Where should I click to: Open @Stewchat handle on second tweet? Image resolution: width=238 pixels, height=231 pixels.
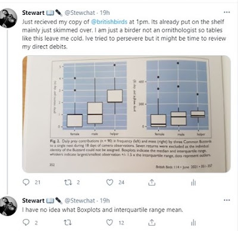click(x=80, y=201)
